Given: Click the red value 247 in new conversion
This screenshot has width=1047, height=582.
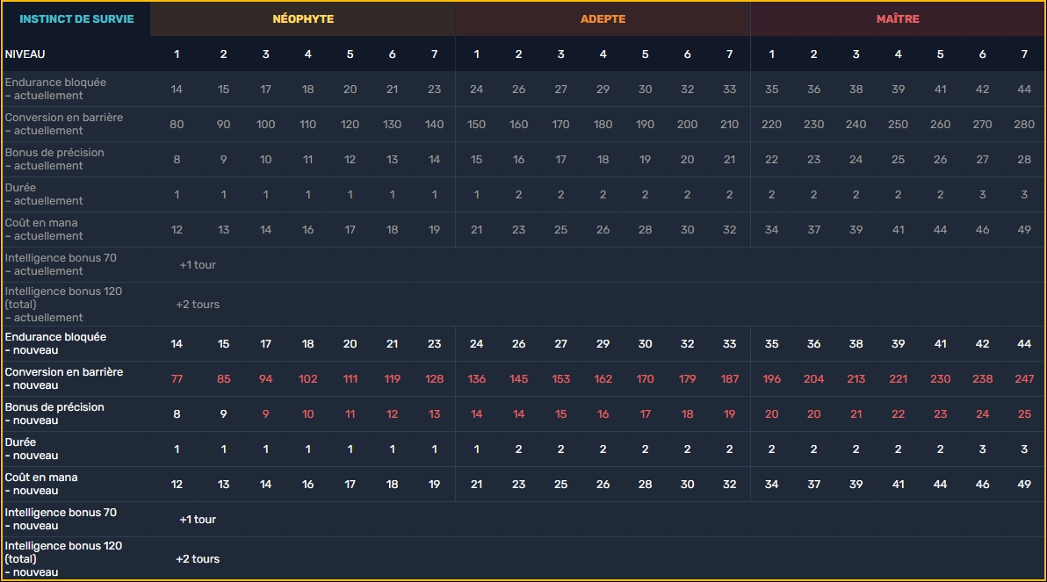Looking at the screenshot, I should pos(1024,379).
